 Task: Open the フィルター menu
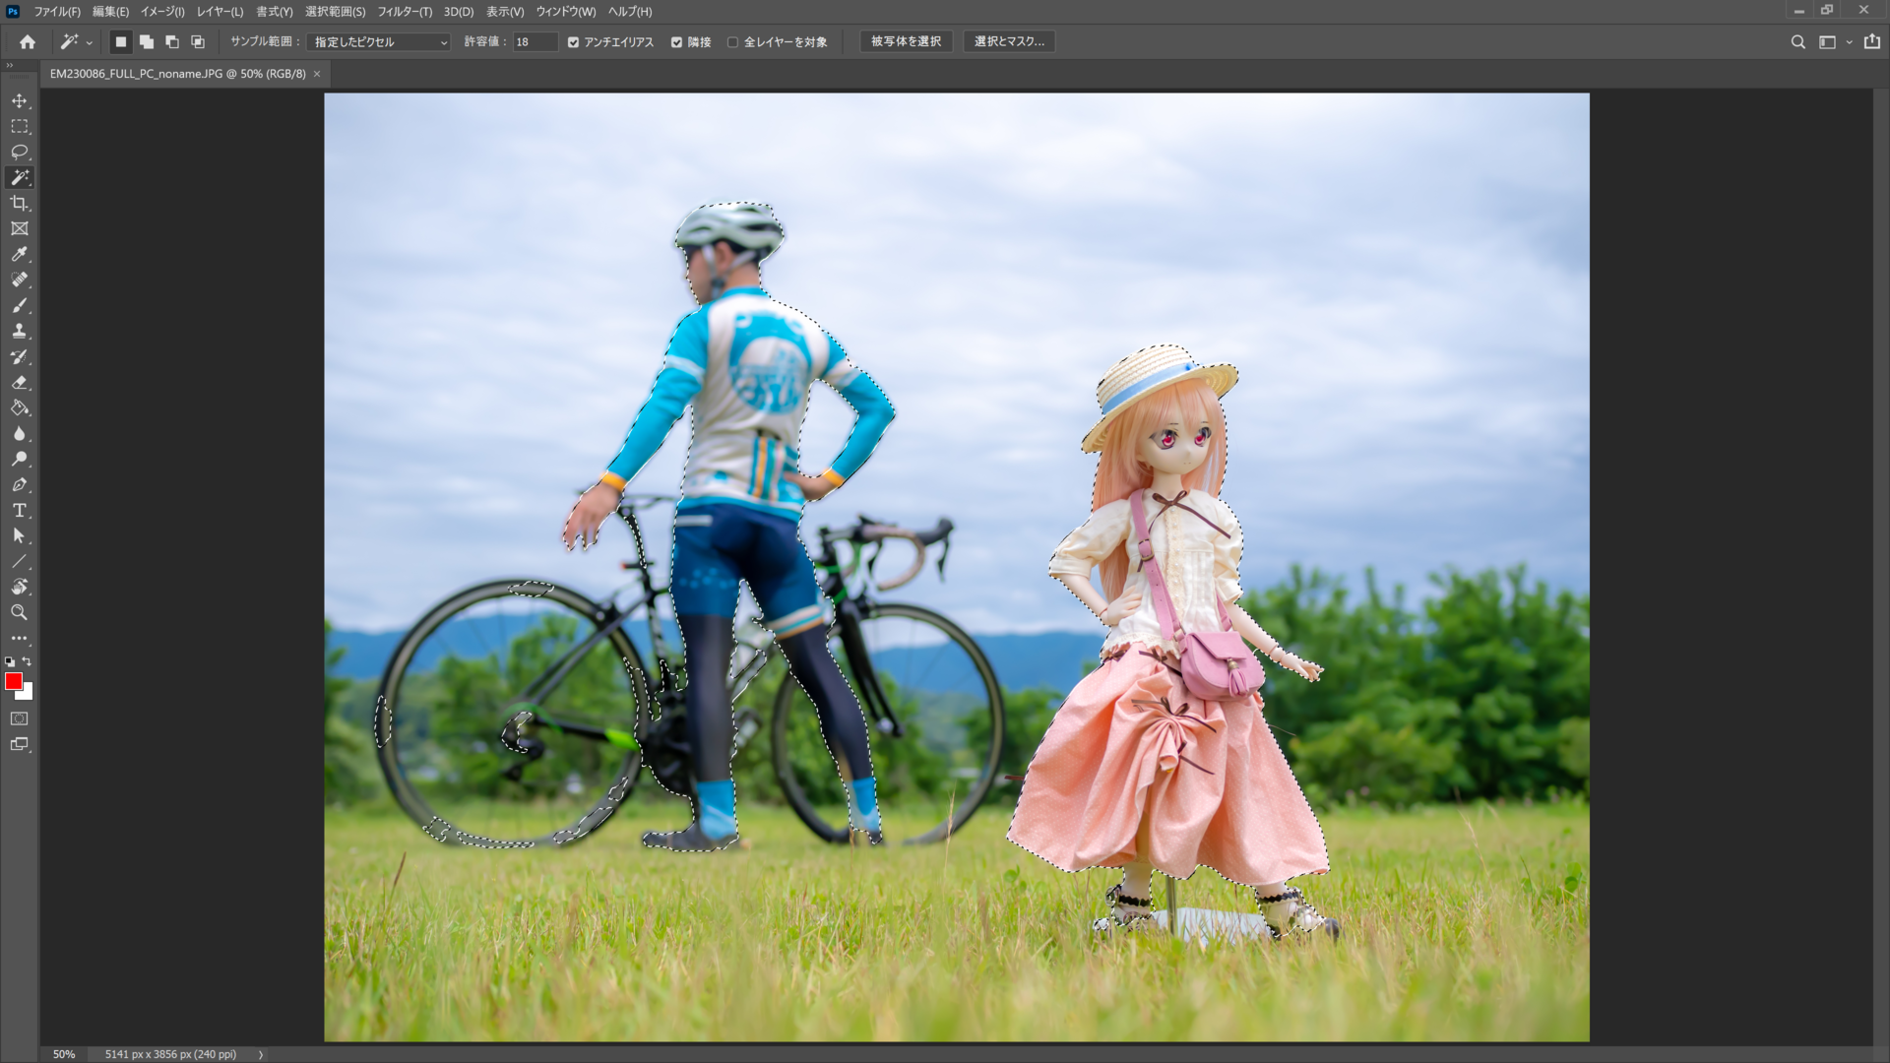[x=405, y=12]
